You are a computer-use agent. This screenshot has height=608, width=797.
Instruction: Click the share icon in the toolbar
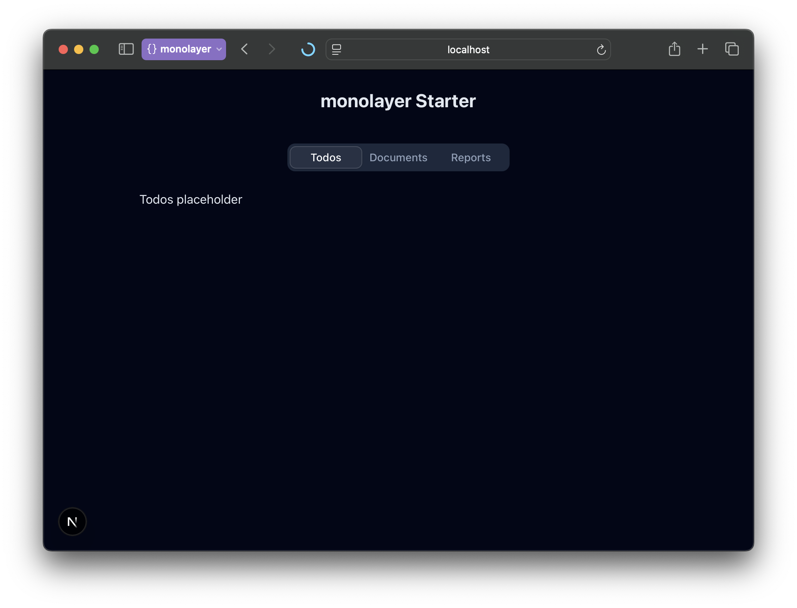(674, 49)
